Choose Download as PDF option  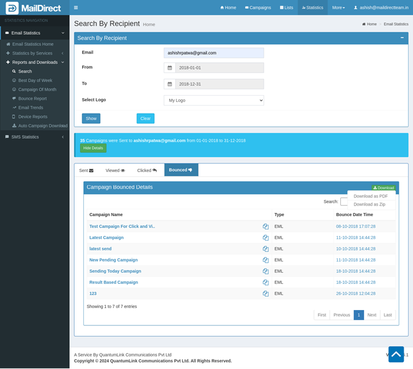click(370, 196)
